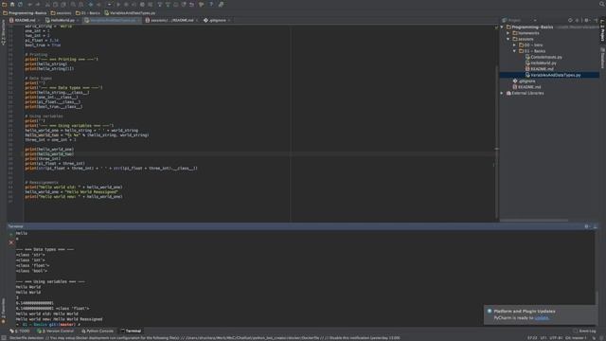
Task: Click the Undo arrow in the toolbar
Action: (30, 4)
